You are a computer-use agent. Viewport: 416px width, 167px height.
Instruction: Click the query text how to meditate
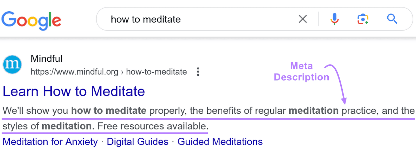(x=146, y=19)
